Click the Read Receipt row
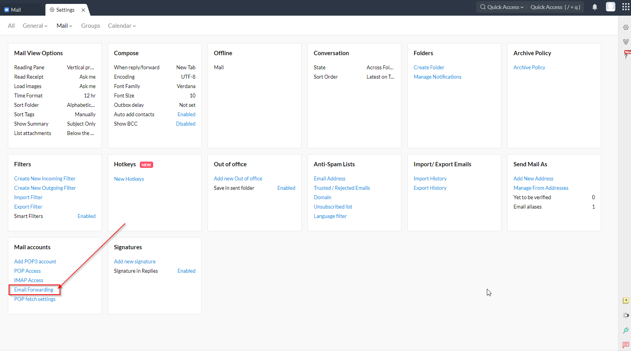The image size is (631, 351). [x=55, y=77]
